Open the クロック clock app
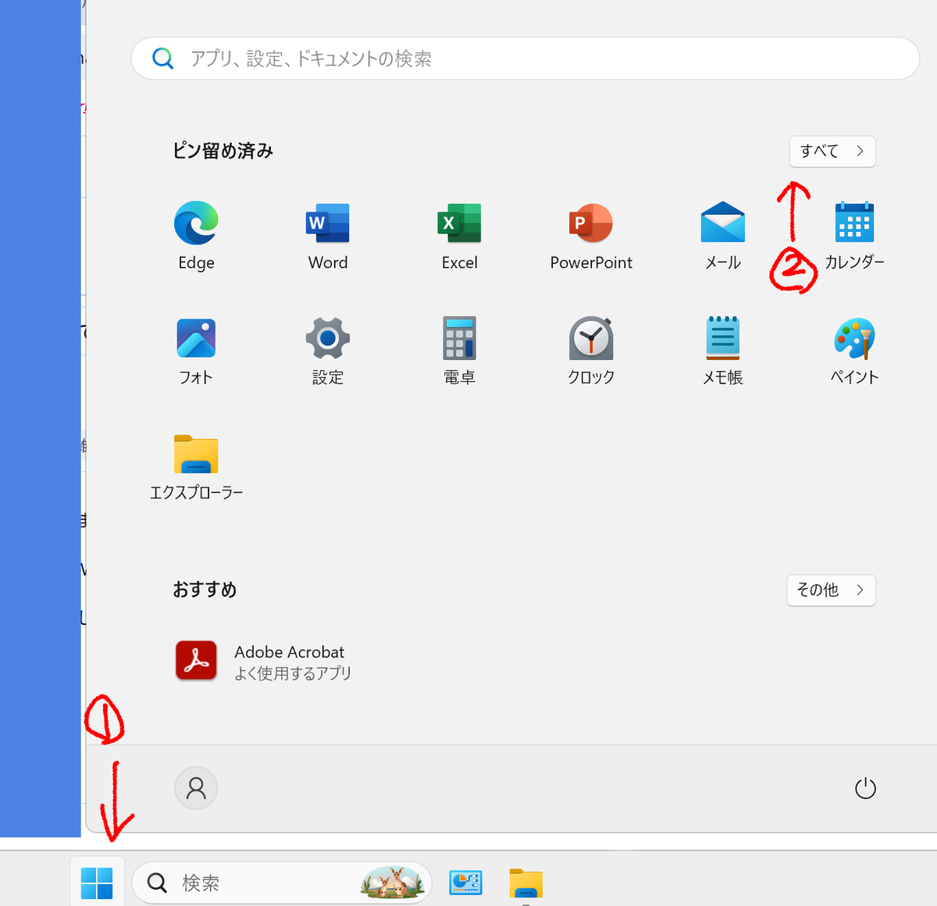The width and height of the screenshot is (937, 906). coord(591,351)
